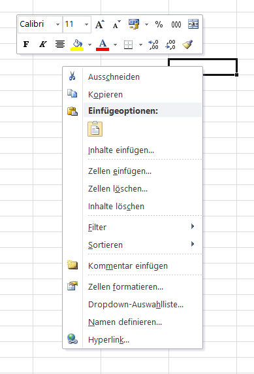Toggle bold (F) formatting
Screen dimensions: 254x374
click(26, 44)
